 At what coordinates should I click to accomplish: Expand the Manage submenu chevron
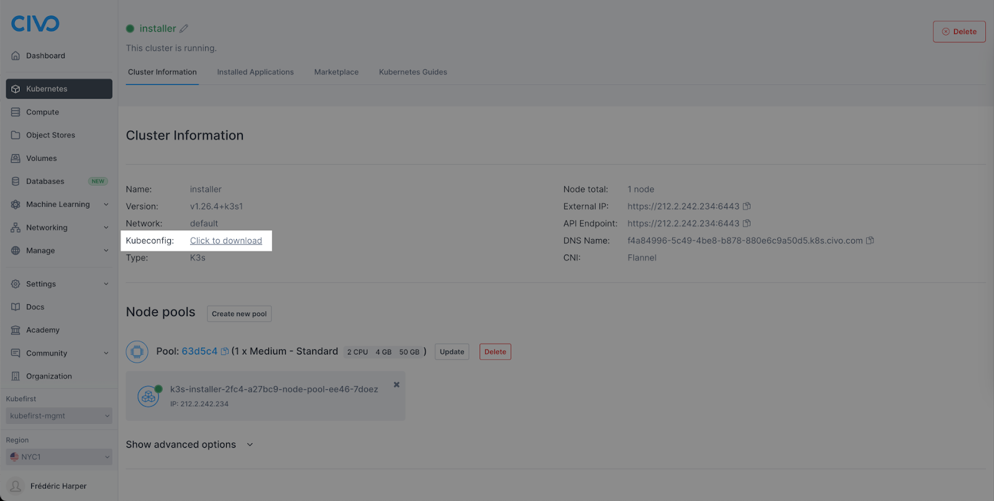[106, 251]
